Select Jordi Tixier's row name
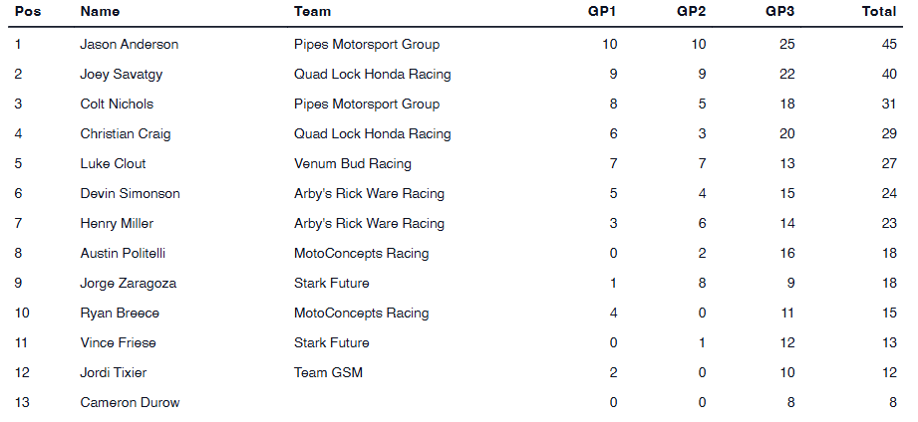 (x=113, y=372)
